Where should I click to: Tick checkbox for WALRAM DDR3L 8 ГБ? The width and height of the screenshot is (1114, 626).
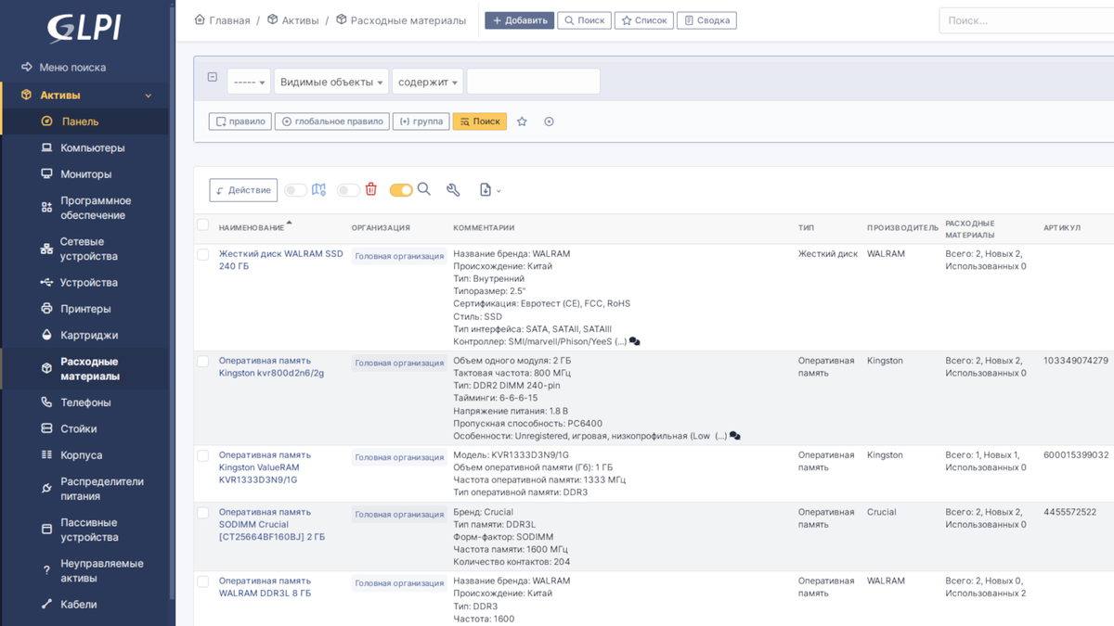[202, 581]
